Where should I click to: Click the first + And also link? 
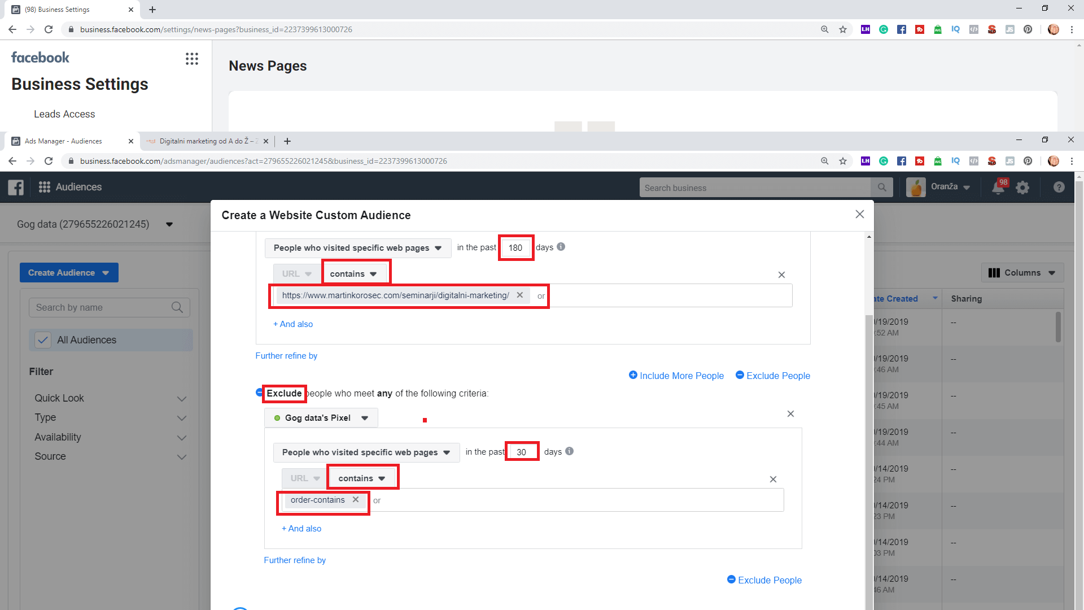293,324
